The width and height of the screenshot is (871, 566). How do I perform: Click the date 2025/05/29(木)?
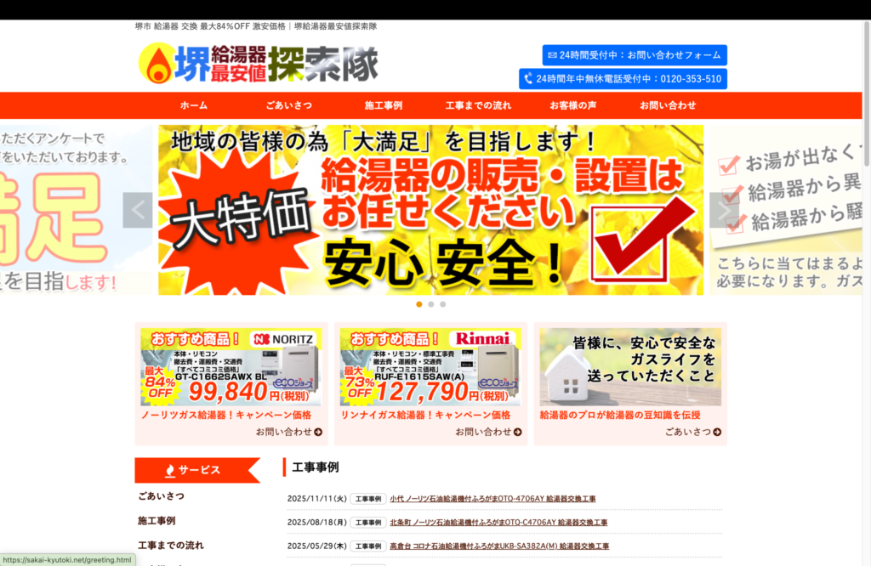pyautogui.click(x=316, y=546)
